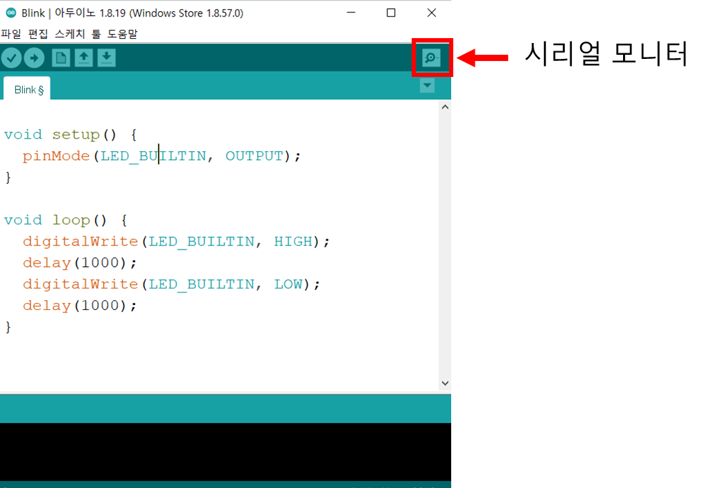Open the 파일 menu

pos(11,34)
